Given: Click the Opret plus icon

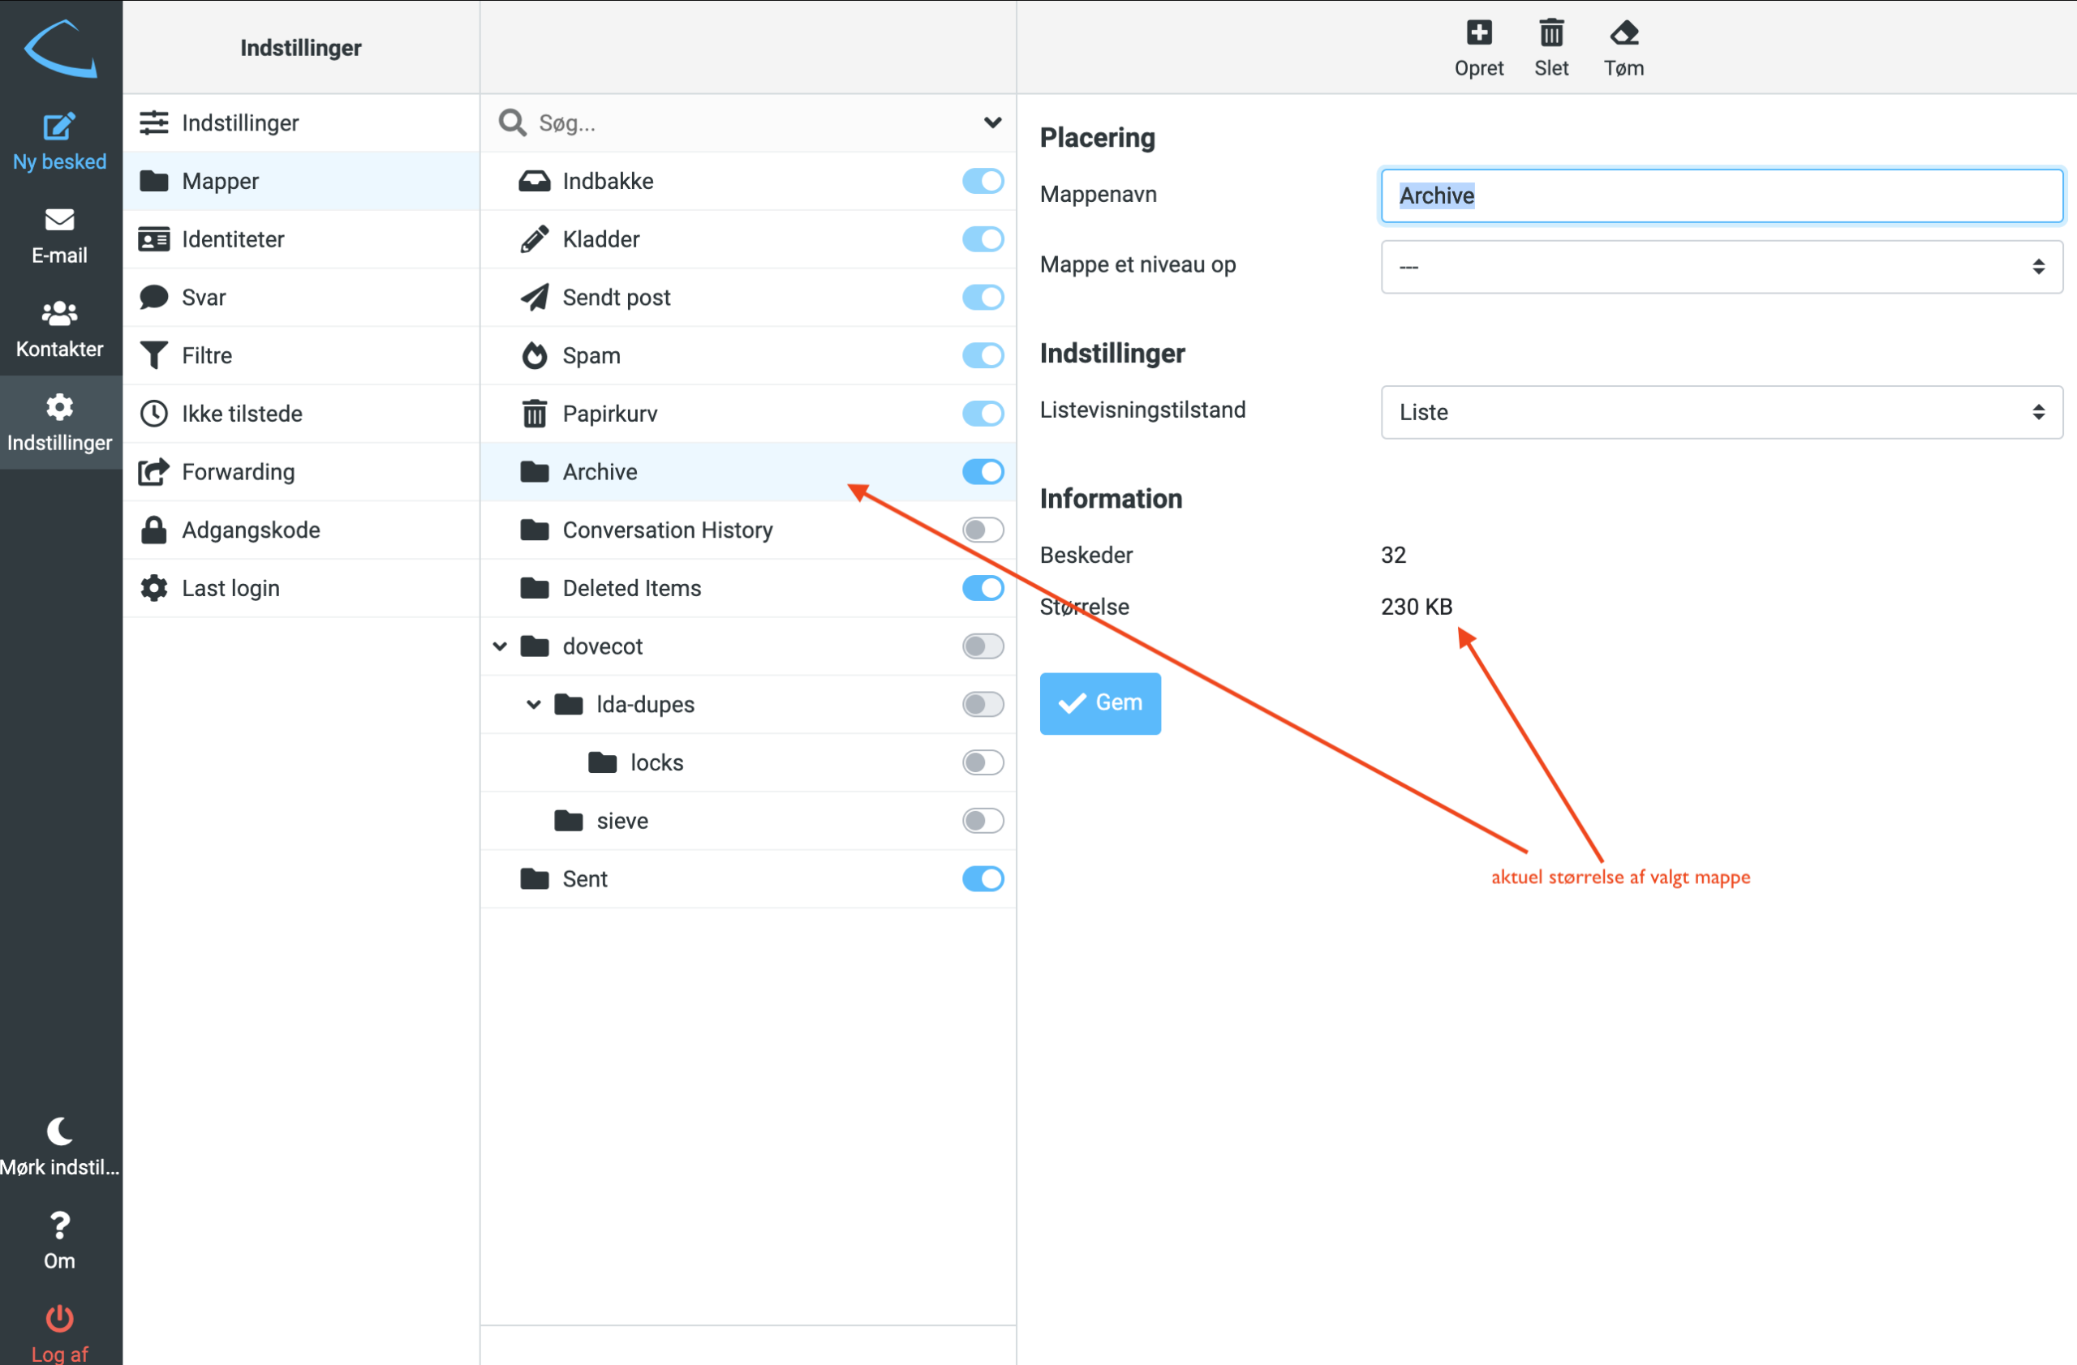Looking at the screenshot, I should [x=1478, y=34].
